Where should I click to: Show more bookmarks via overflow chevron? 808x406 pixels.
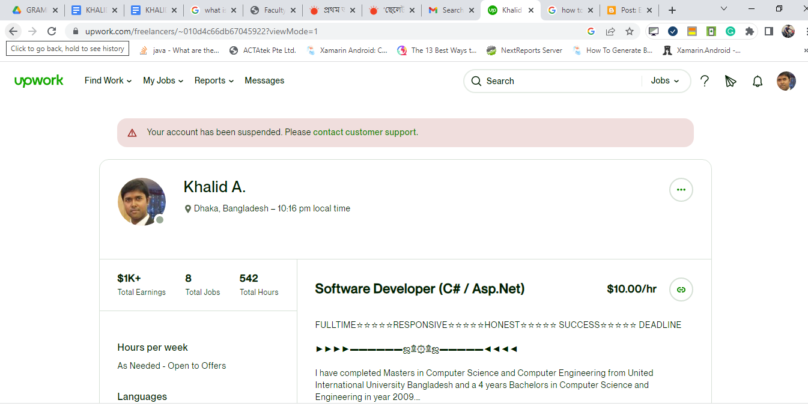tap(805, 51)
